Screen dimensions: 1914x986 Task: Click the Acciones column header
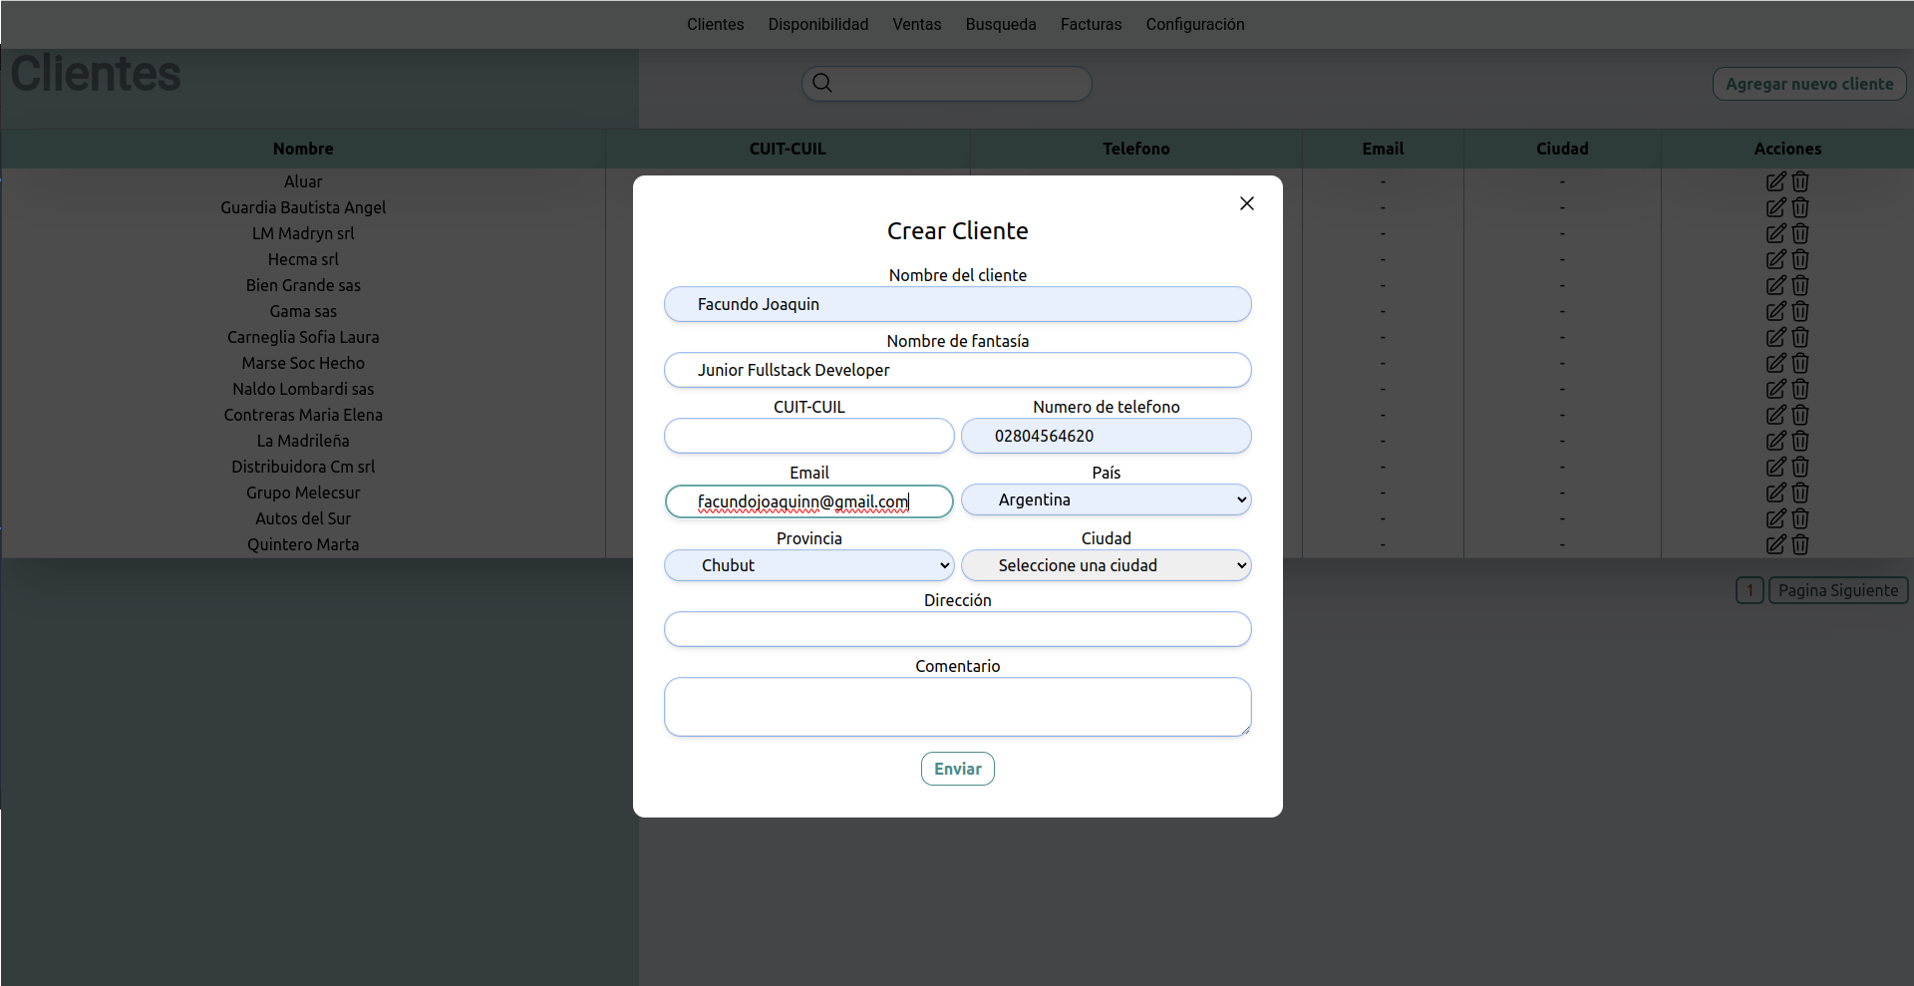click(1787, 149)
